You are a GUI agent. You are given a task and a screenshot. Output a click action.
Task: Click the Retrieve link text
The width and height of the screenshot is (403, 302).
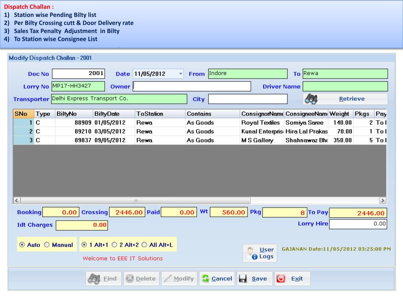pyautogui.click(x=351, y=99)
